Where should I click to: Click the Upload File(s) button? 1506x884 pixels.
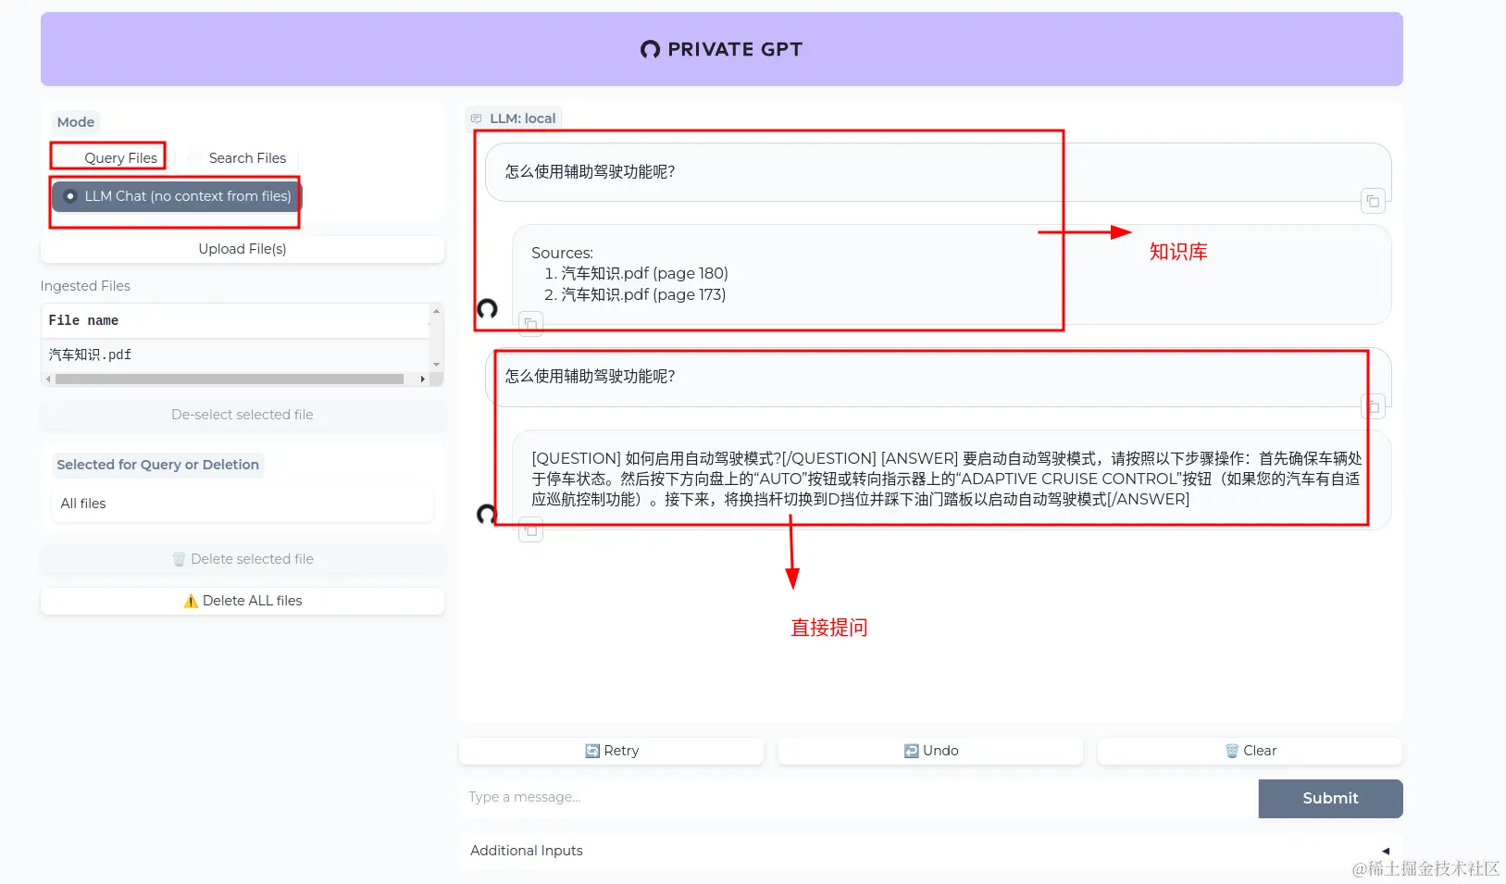pyautogui.click(x=243, y=249)
